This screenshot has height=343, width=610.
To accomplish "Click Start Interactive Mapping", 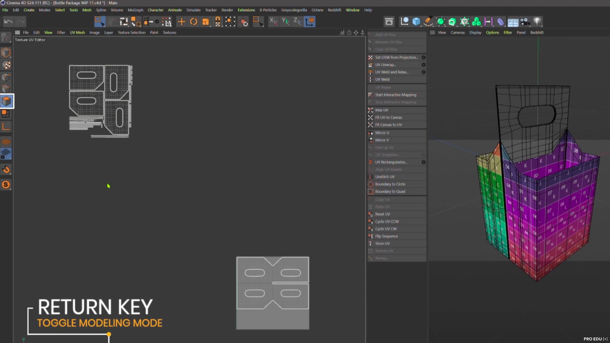I will (395, 95).
